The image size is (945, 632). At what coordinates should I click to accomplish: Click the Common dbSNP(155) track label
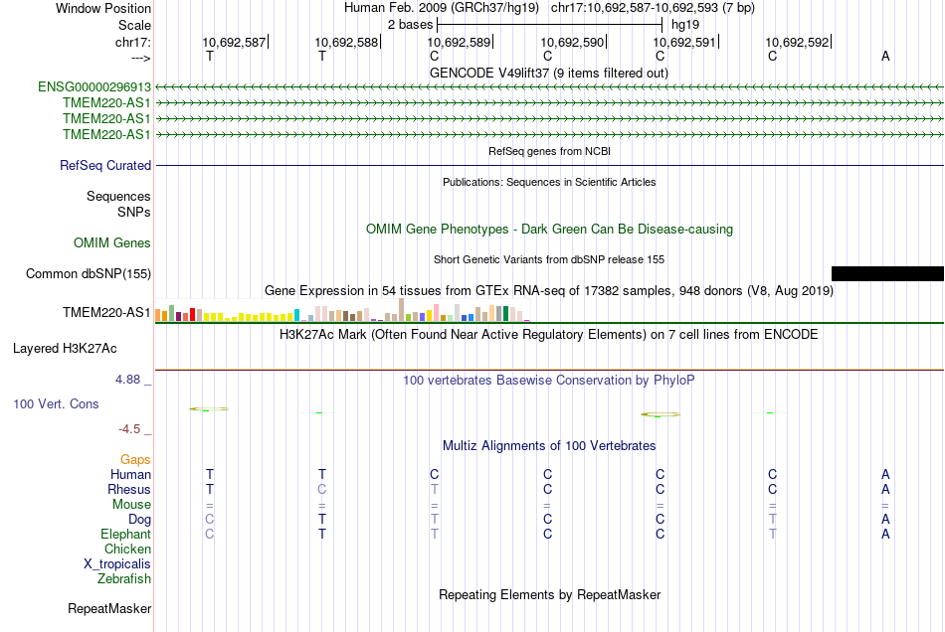click(89, 274)
